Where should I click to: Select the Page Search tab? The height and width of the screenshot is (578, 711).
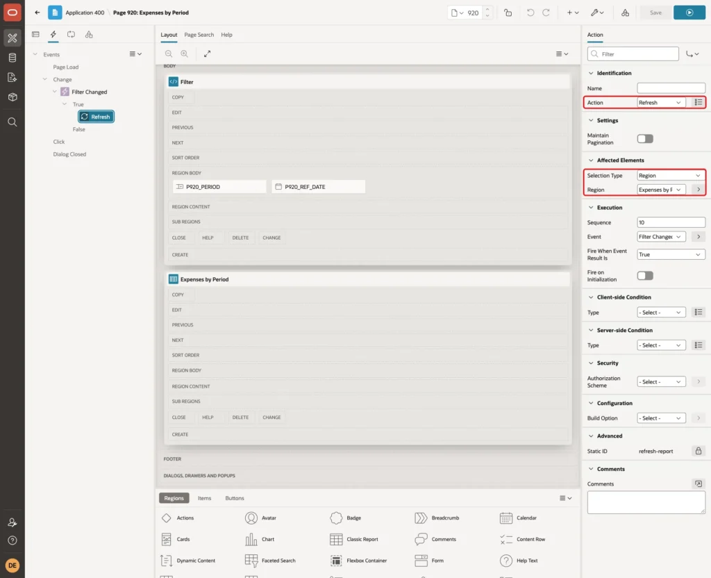point(199,35)
